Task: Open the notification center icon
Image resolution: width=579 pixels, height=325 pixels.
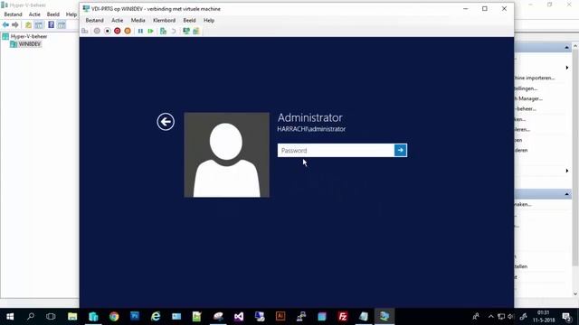Action: coord(567,317)
